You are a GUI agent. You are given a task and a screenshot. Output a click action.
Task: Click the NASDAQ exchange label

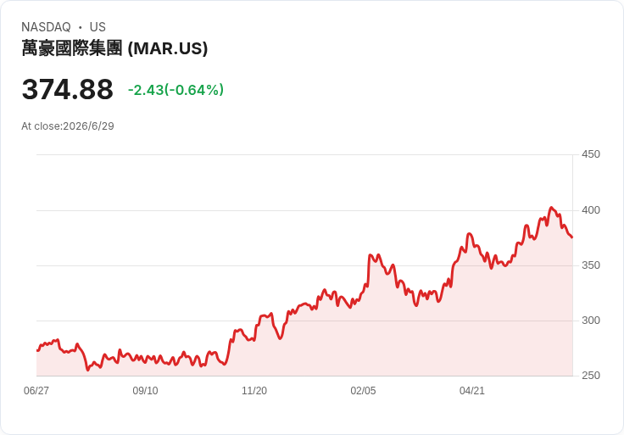click(46, 27)
